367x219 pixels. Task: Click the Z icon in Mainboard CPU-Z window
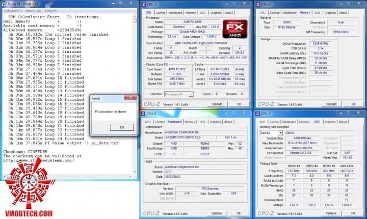click(x=143, y=114)
